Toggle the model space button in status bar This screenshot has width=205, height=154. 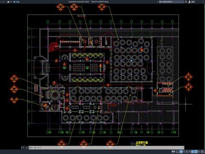(x=173, y=151)
